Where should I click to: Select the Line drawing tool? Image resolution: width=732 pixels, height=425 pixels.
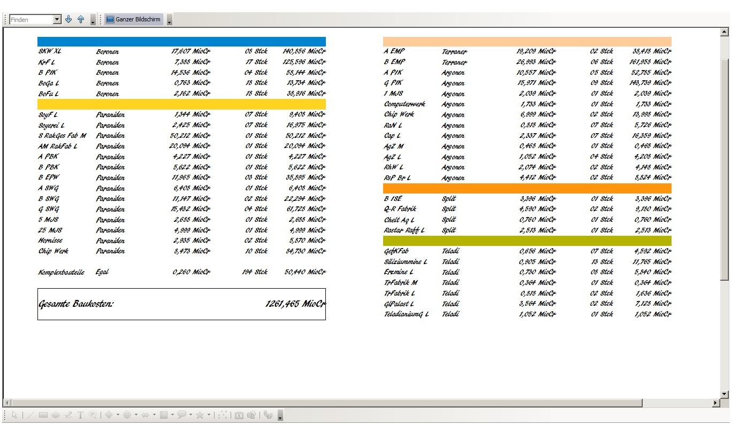31,415
